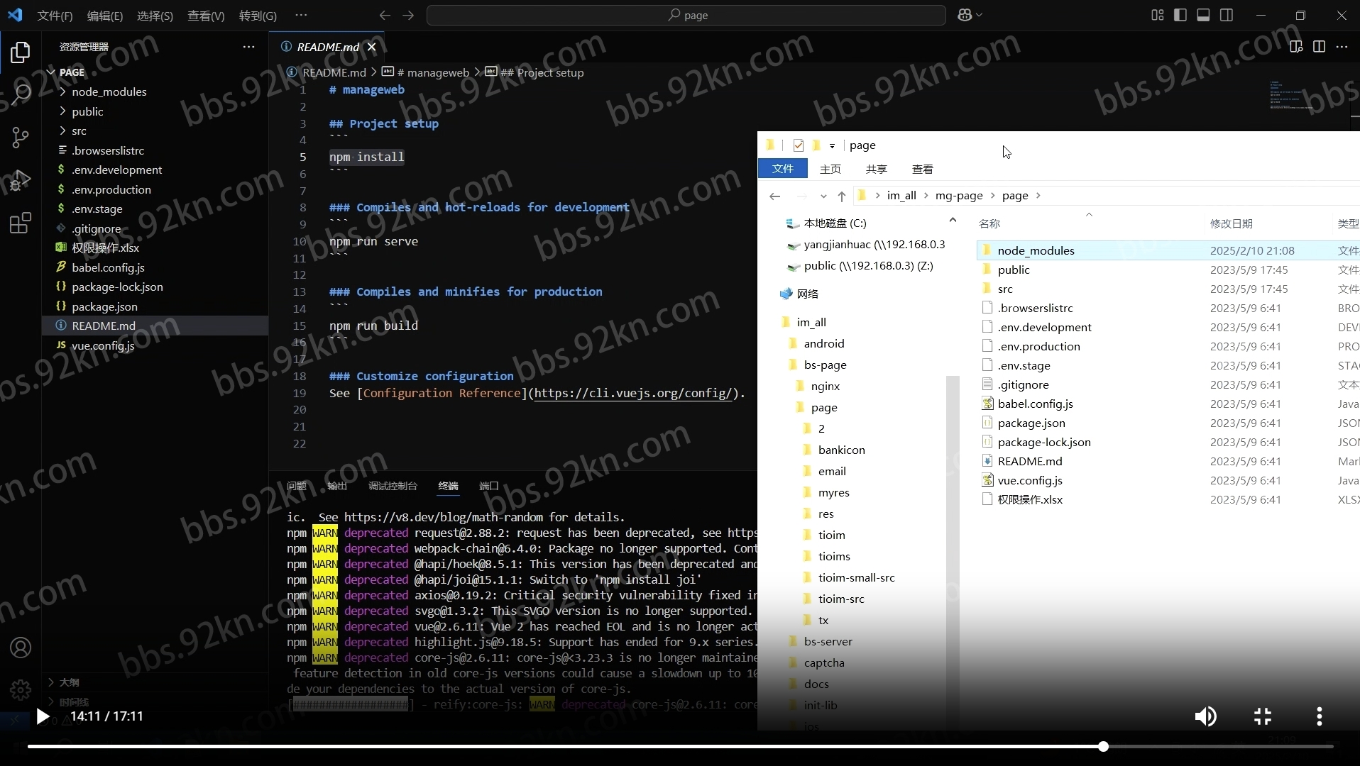
Task: Split the editor to the right
Action: pyautogui.click(x=1319, y=47)
